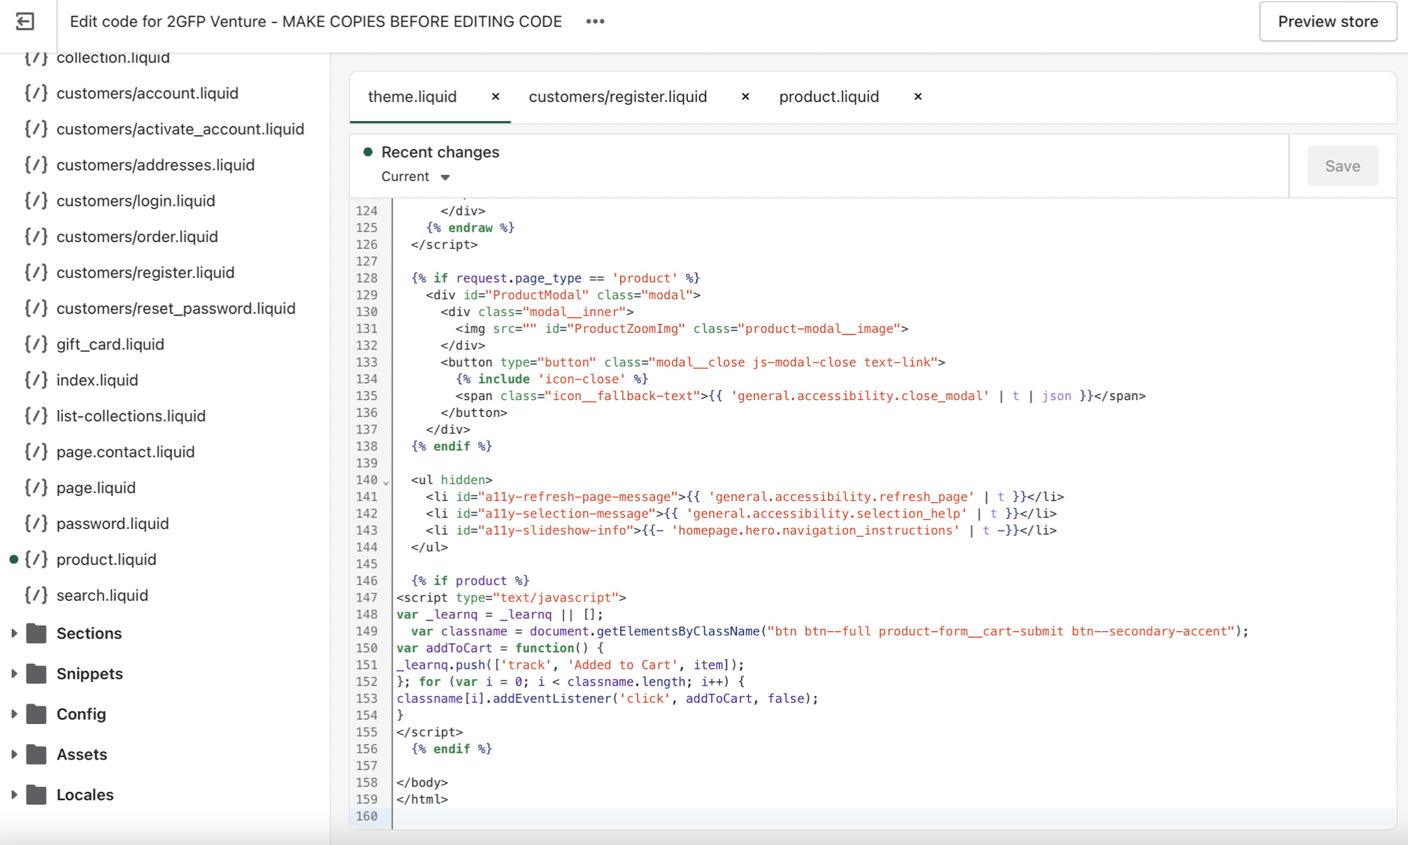
Task: Close the theme.liquid tab
Action: [495, 97]
